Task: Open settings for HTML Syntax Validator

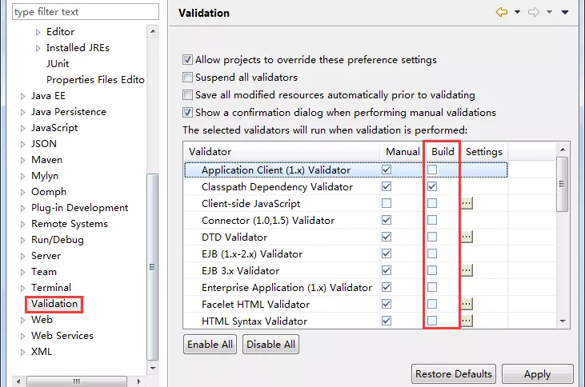Action: tap(467, 321)
